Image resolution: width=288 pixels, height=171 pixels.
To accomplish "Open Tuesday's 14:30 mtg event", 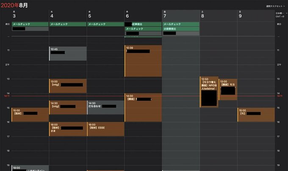I will pyautogui.click(x=68, y=107).
